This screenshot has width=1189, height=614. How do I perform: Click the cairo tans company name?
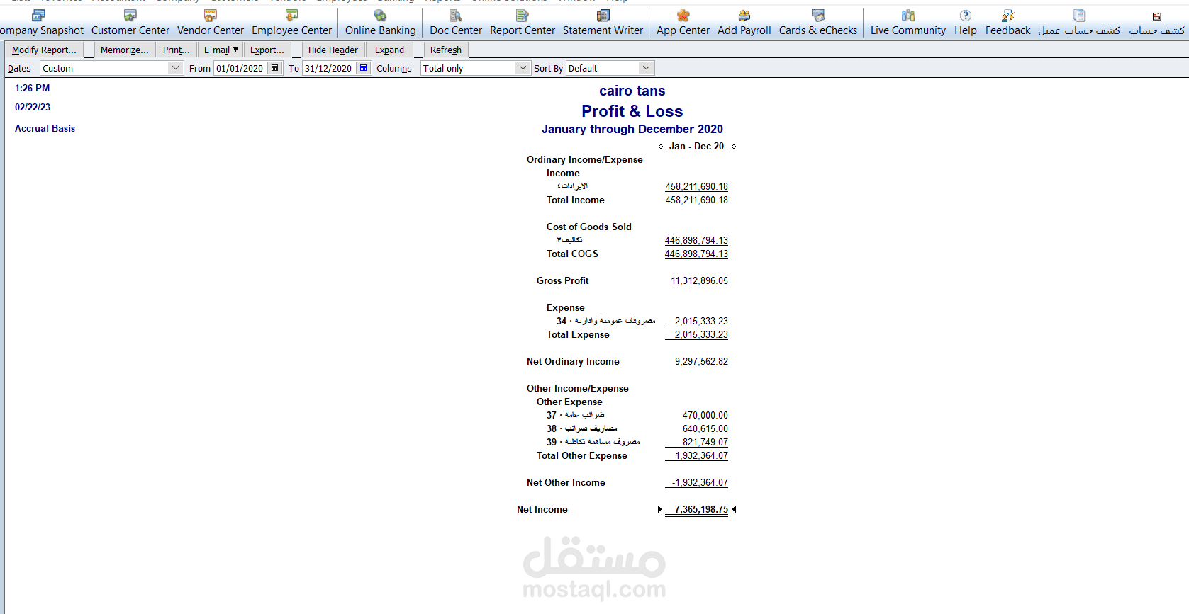632,91
